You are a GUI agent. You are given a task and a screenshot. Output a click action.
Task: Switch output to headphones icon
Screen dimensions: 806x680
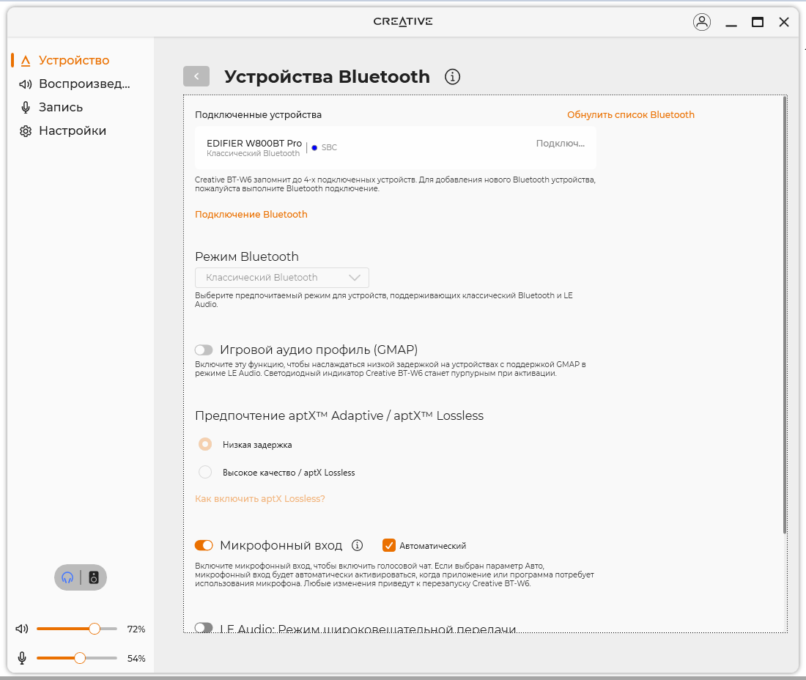tap(67, 577)
